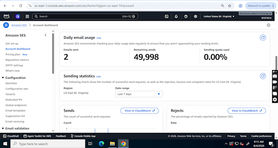The height and width of the screenshot is (148, 278).
Task: Collapse the Configuration section
Action: pos(3,78)
